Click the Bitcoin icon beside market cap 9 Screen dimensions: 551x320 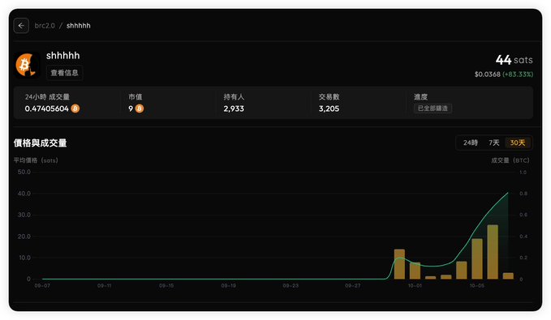[x=139, y=109]
